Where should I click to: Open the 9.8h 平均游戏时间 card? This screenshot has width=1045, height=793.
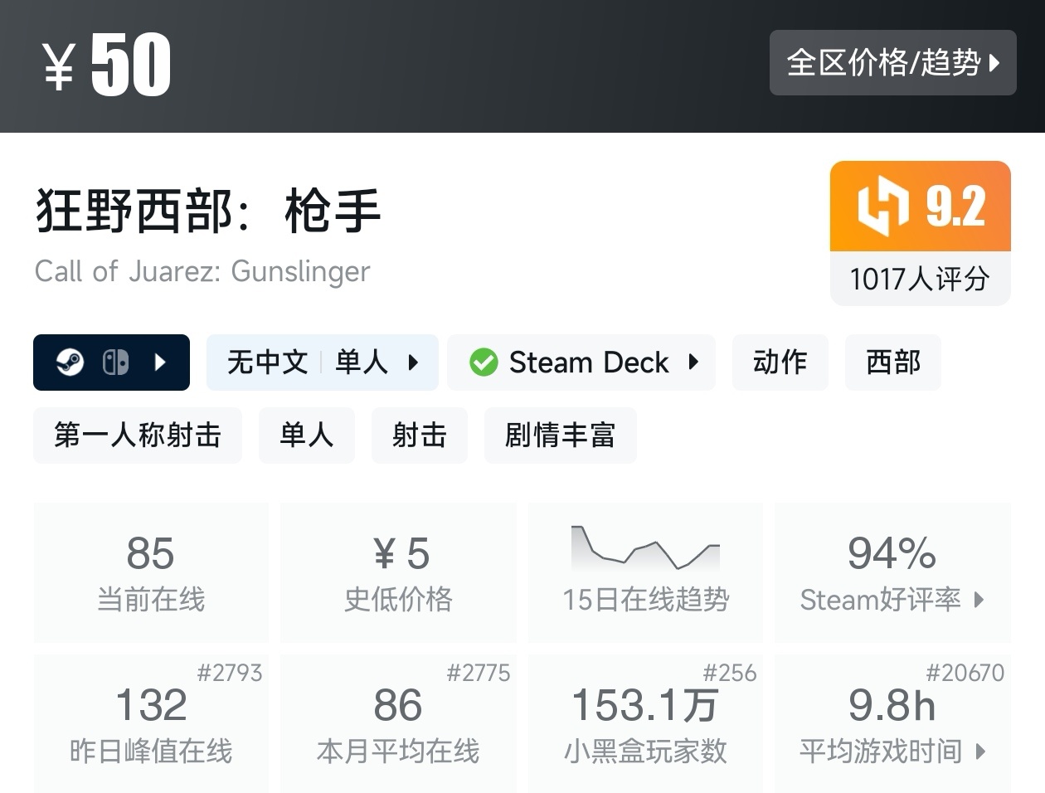(892, 723)
